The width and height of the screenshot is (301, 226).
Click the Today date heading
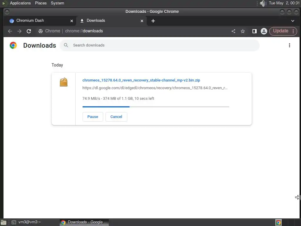57,65
